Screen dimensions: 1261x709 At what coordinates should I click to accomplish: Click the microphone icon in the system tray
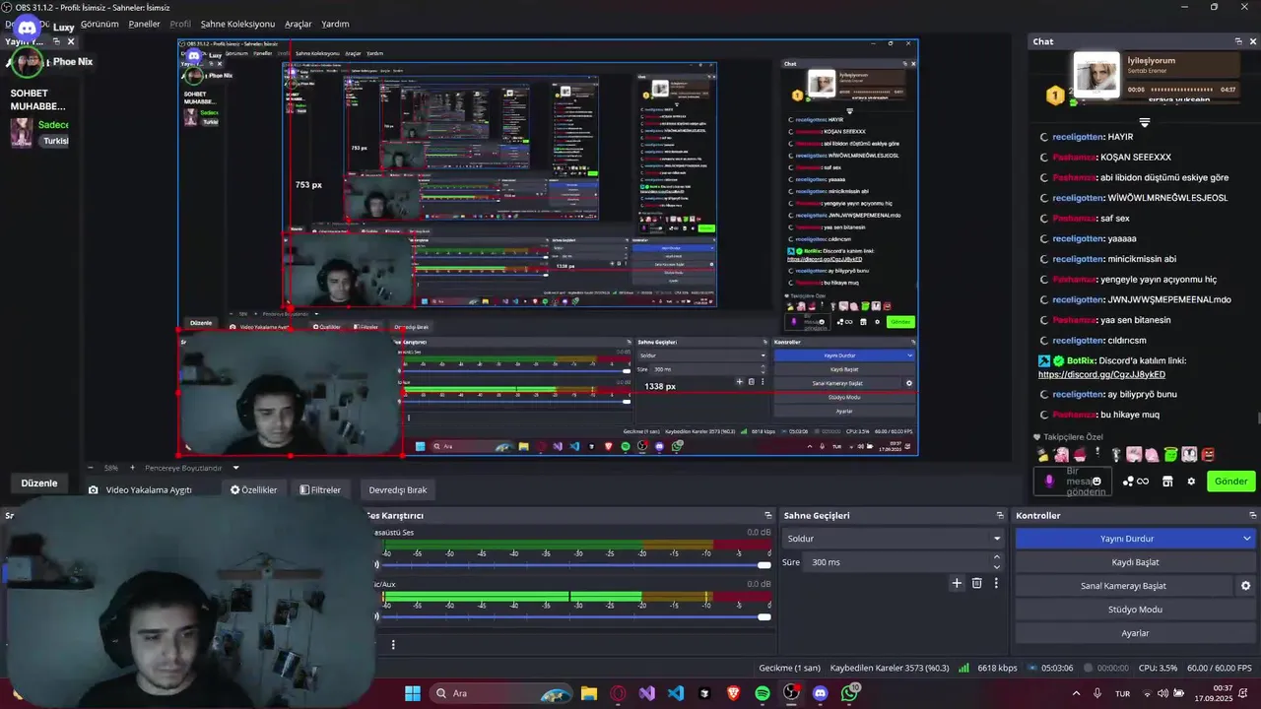point(1097,693)
